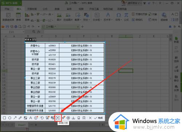Screen dimensions: 182x132
Task: Switch to the 视图 ribbon tab
Action: tap(81, 9)
